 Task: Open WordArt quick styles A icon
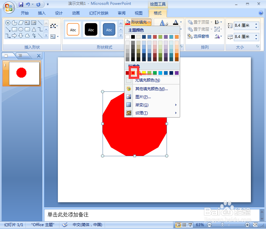(163, 23)
